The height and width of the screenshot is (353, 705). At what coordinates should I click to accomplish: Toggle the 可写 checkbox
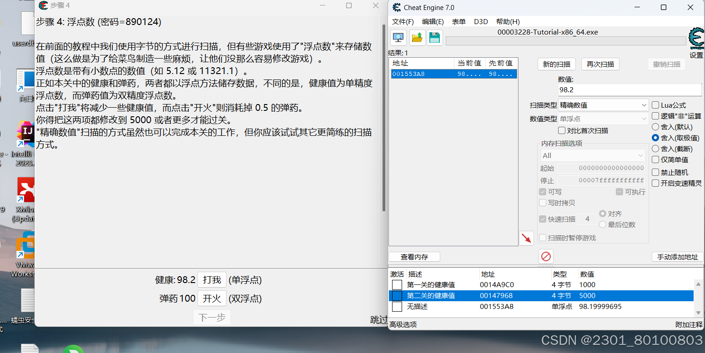point(543,192)
